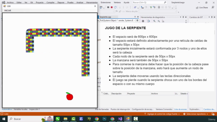
Task: Sort by the Archivo column header
Action: [162, 94]
